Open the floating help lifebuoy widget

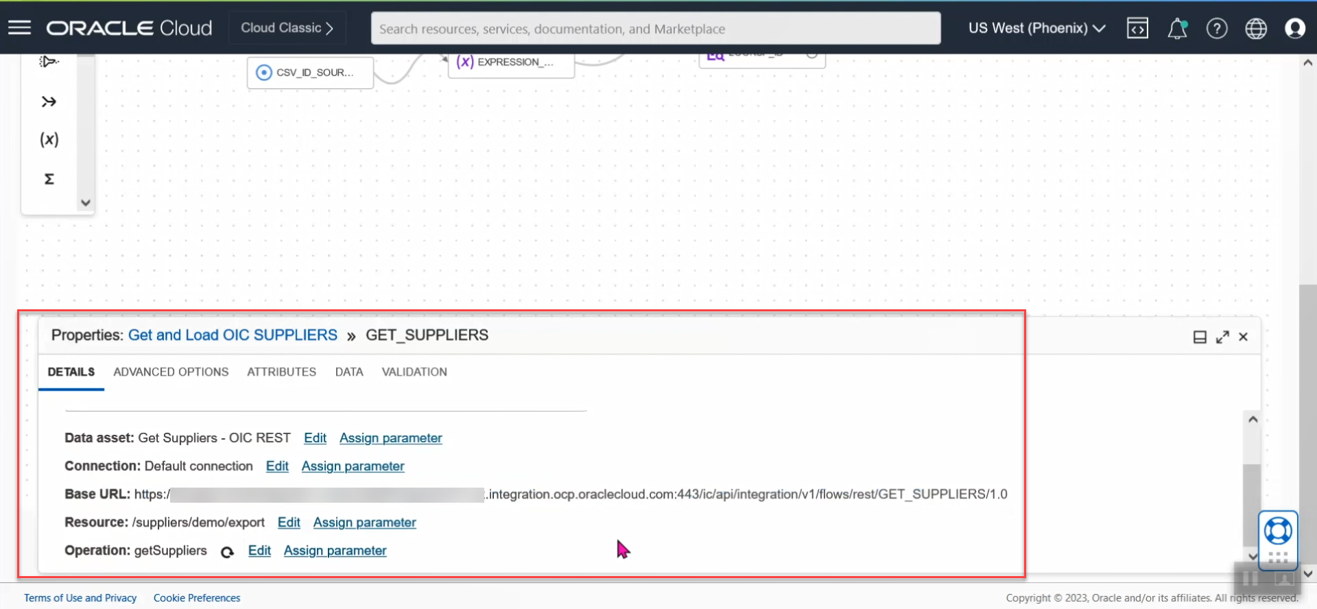(1278, 531)
